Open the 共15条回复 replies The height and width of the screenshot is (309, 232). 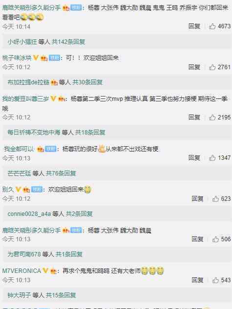pyautogui.click(x=61, y=295)
